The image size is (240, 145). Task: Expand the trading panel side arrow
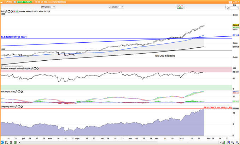click(226, 7)
